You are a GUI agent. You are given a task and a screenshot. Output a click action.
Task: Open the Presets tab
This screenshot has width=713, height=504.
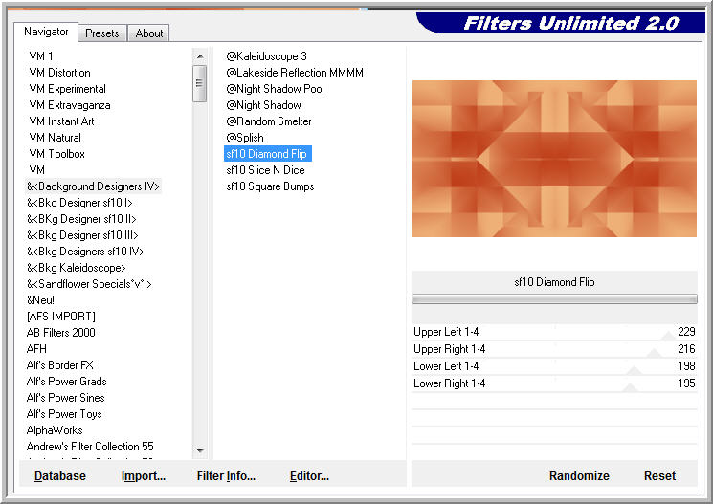pyautogui.click(x=101, y=33)
